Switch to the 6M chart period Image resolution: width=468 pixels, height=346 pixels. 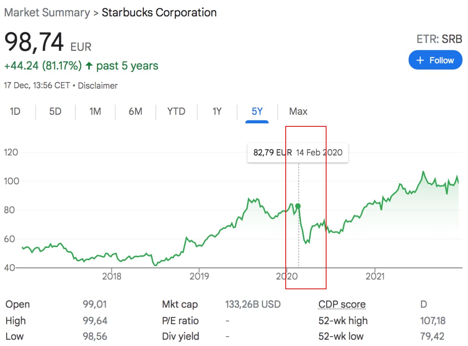(x=135, y=111)
